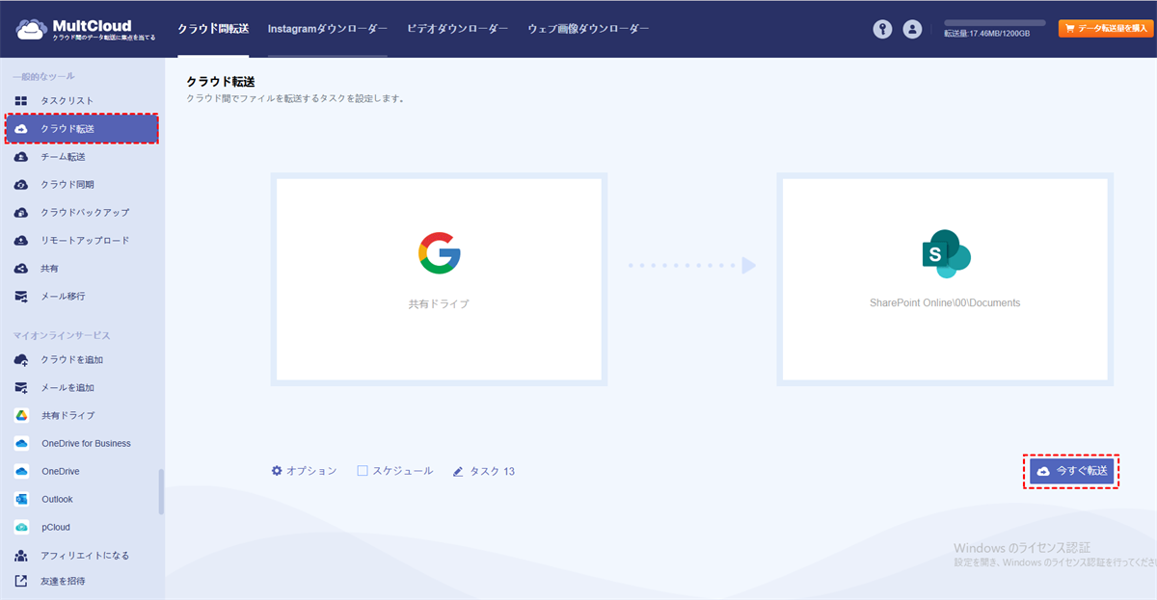Viewport: 1157px width, 600px height.
Task: Click the Outlook icon in sidebar
Action: 21,499
